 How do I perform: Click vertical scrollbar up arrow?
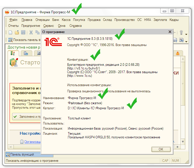pyautogui.click(x=183, y=59)
